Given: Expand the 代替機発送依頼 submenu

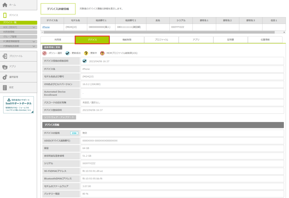Looking at the screenshot, I should point(34,46).
